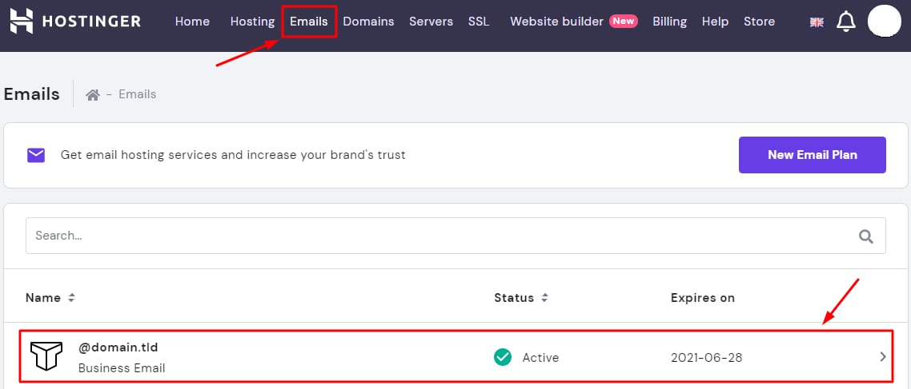Change language via UK flag icon

[817, 22]
